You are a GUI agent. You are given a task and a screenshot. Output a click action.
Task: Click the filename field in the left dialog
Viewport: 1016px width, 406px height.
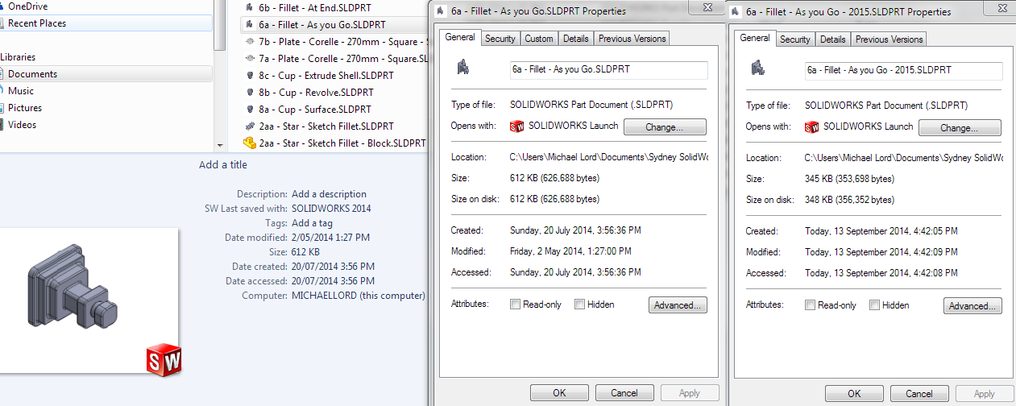click(608, 70)
